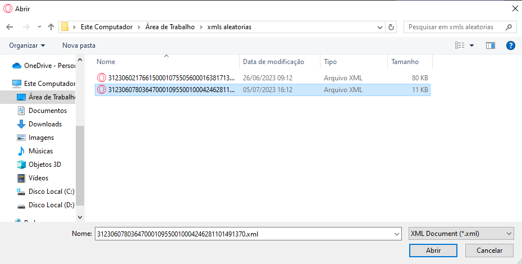The width and height of the screenshot is (522, 264).
Task: Click the Back navigation arrow
Action: pyautogui.click(x=10, y=27)
